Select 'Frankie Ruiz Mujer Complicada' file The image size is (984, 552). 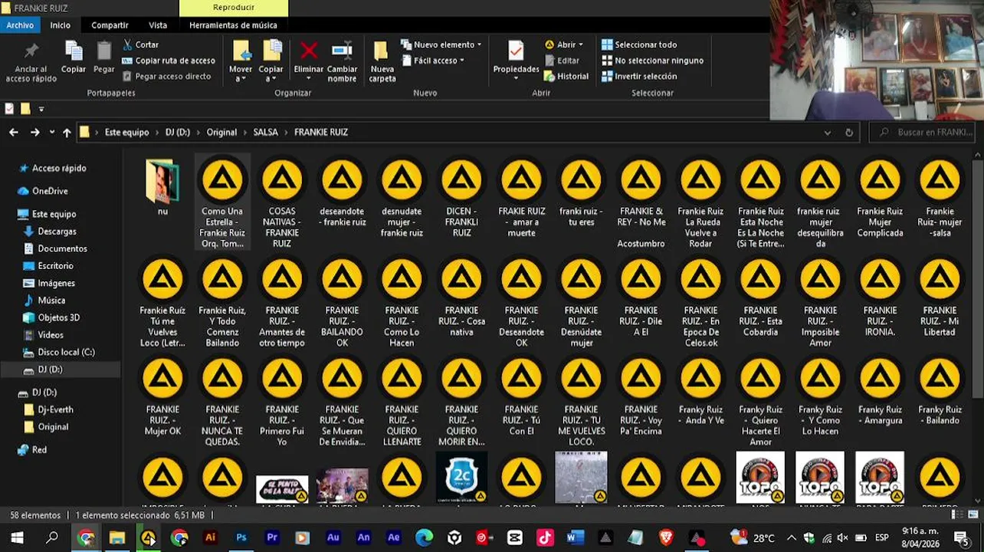click(880, 198)
